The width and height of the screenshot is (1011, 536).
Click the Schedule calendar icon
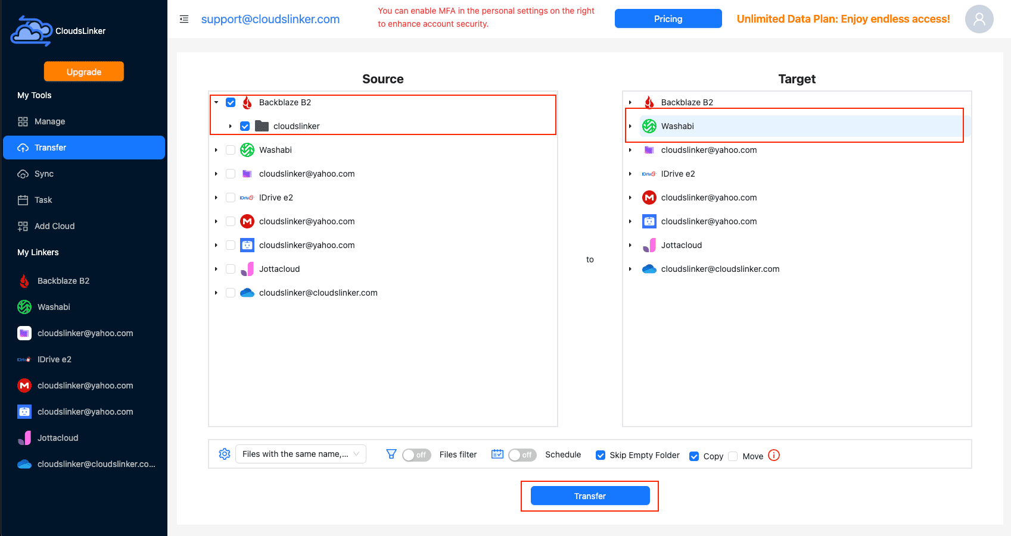pos(497,454)
